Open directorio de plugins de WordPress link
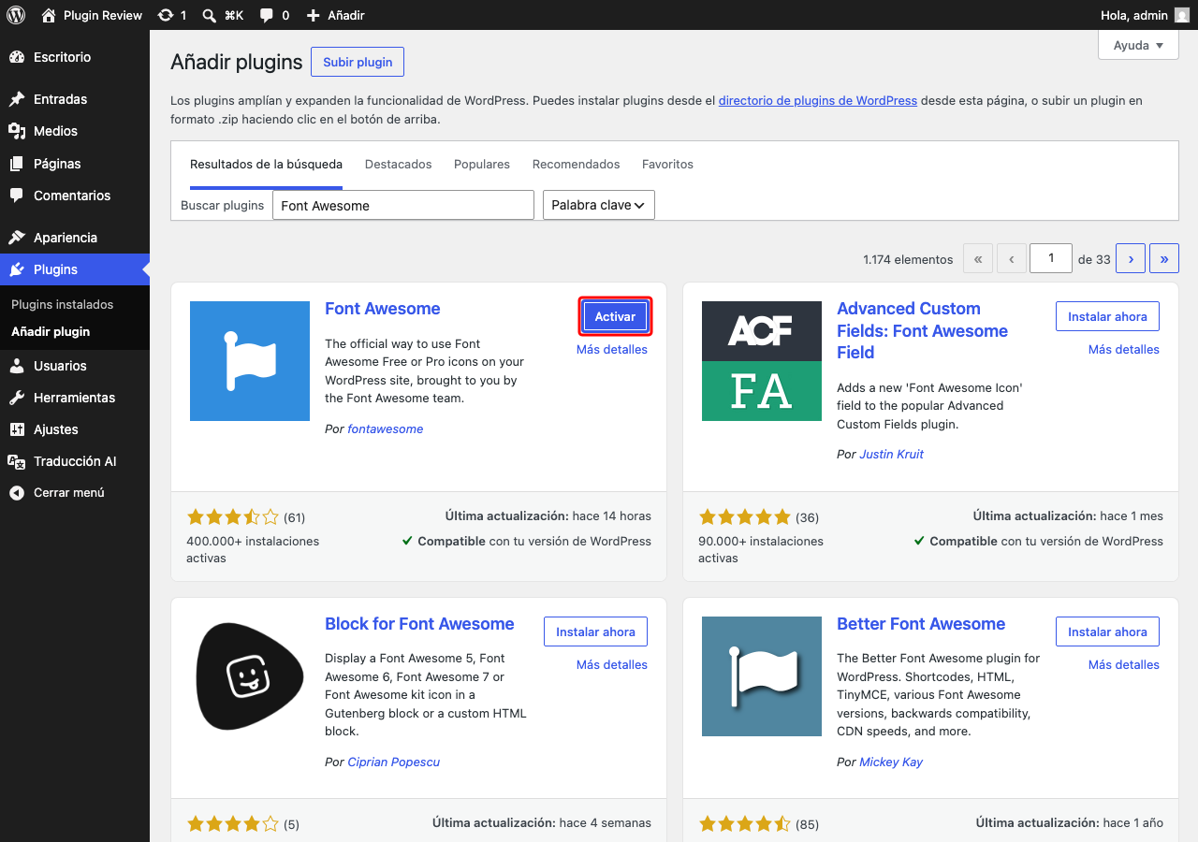This screenshot has width=1198, height=842. tap(818, 100)
